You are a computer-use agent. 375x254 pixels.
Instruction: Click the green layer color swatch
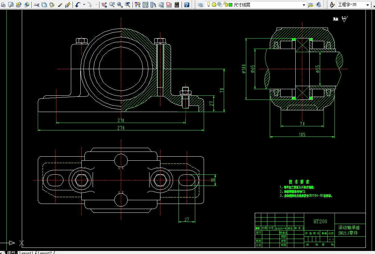[231, 5]
